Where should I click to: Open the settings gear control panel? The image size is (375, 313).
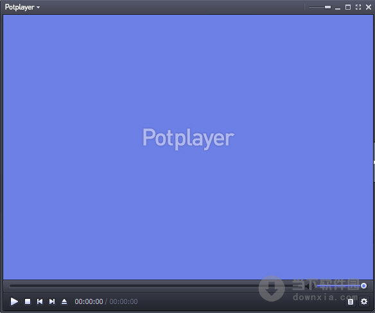pyautogui.click(x=364, y=301)
